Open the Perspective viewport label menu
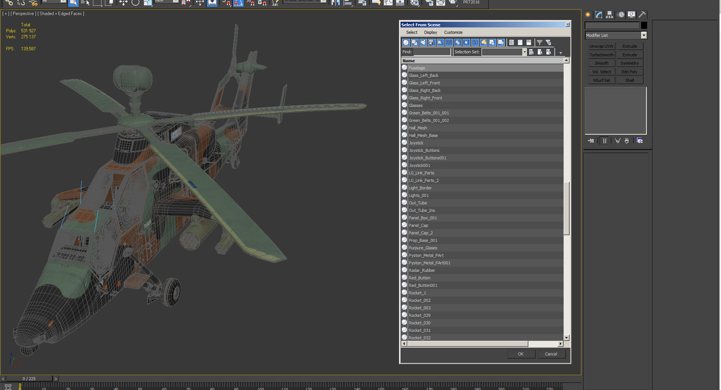The image size is (721, 390). tap(23, 14)
